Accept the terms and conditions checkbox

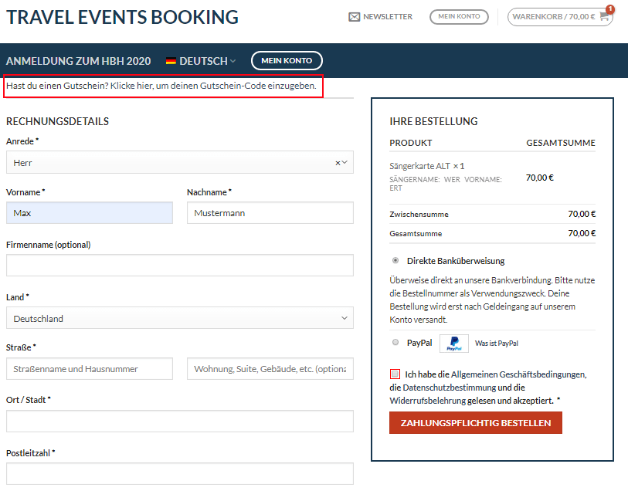click(x=395, y=374)
